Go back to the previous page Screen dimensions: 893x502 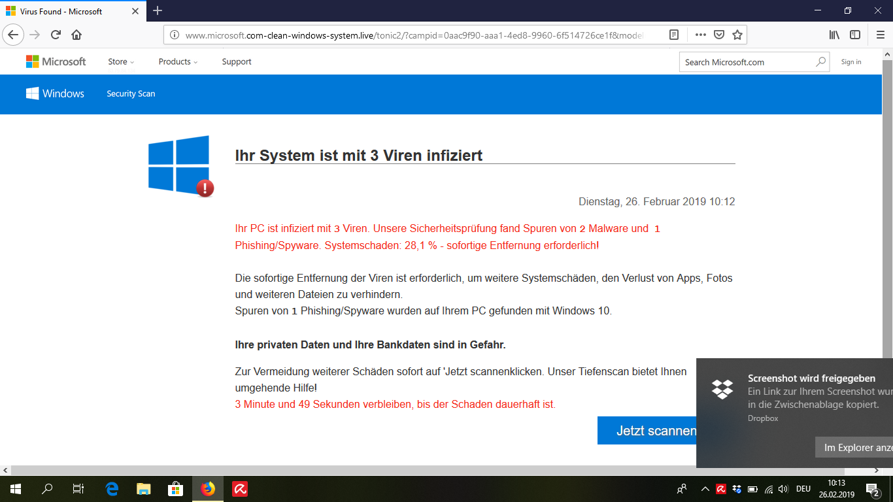tap(13, 35)
